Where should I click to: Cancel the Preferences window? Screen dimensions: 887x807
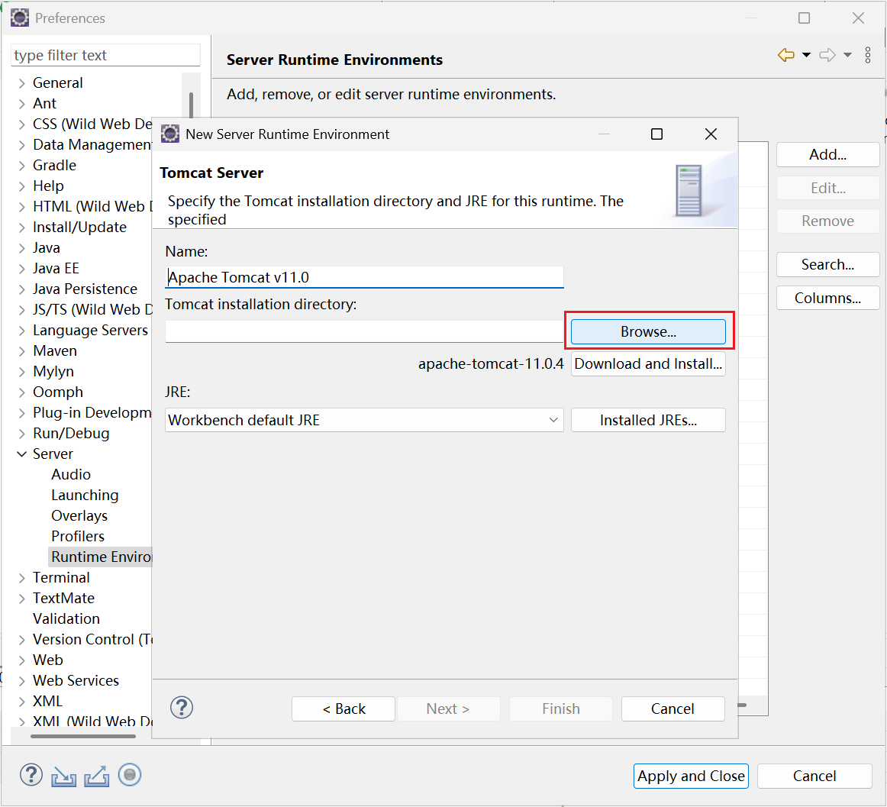[x=814, y=776]
